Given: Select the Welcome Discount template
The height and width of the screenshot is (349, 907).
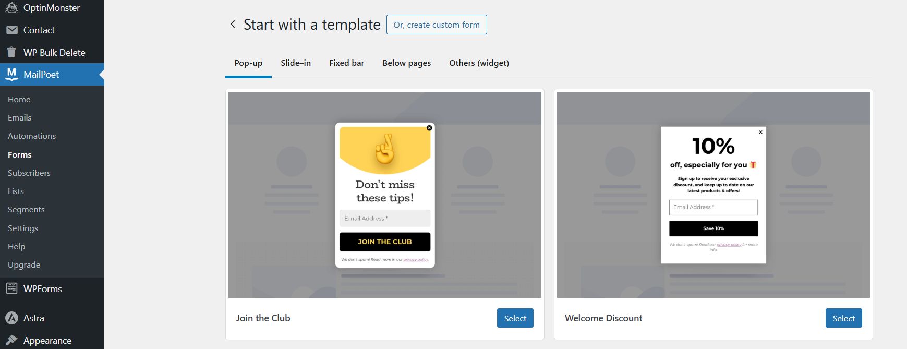Looking at the screenshot, I should (843, 318).
